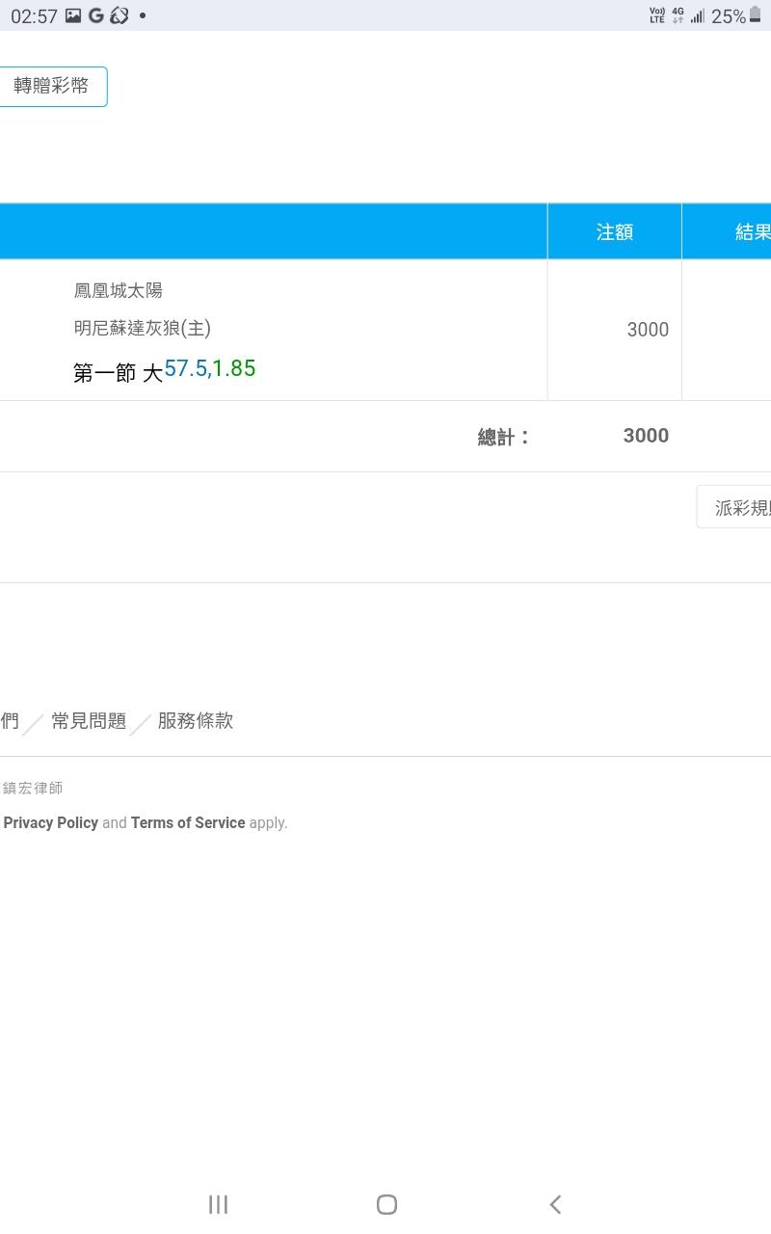Select the 結果 column header

tap(750, 231)
